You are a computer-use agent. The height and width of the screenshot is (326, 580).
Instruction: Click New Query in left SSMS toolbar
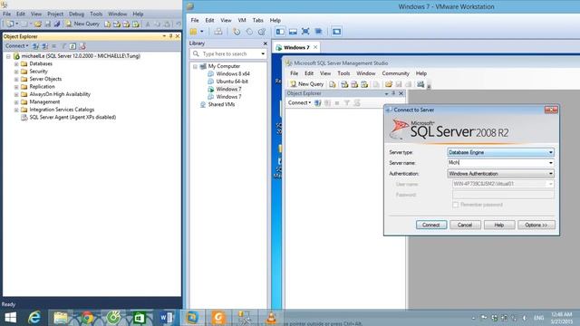click(82, 24)
